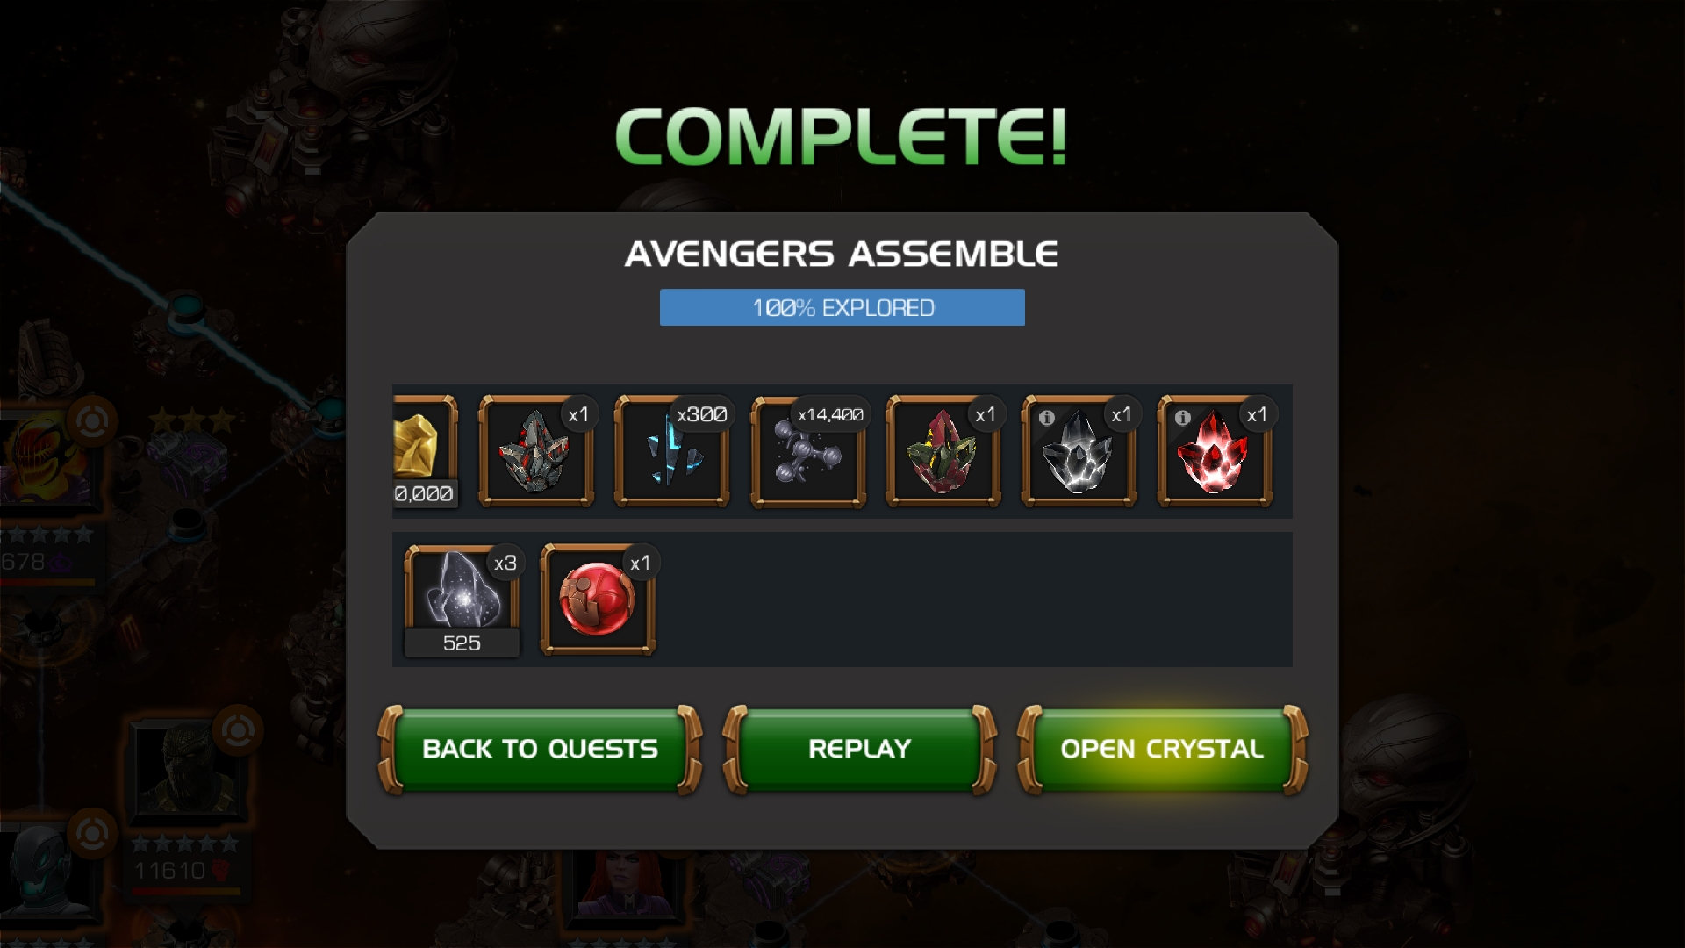Show info on the red crystal

(x=1182, y=418)
